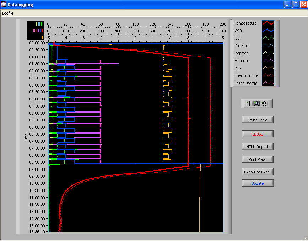
Task: Click the -5 axis minimum value
Action: [x=48, y=38]
